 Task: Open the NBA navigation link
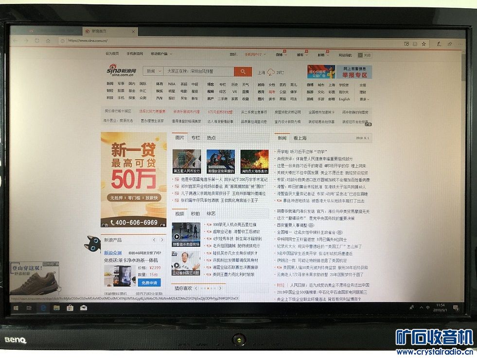click(172, 84)
